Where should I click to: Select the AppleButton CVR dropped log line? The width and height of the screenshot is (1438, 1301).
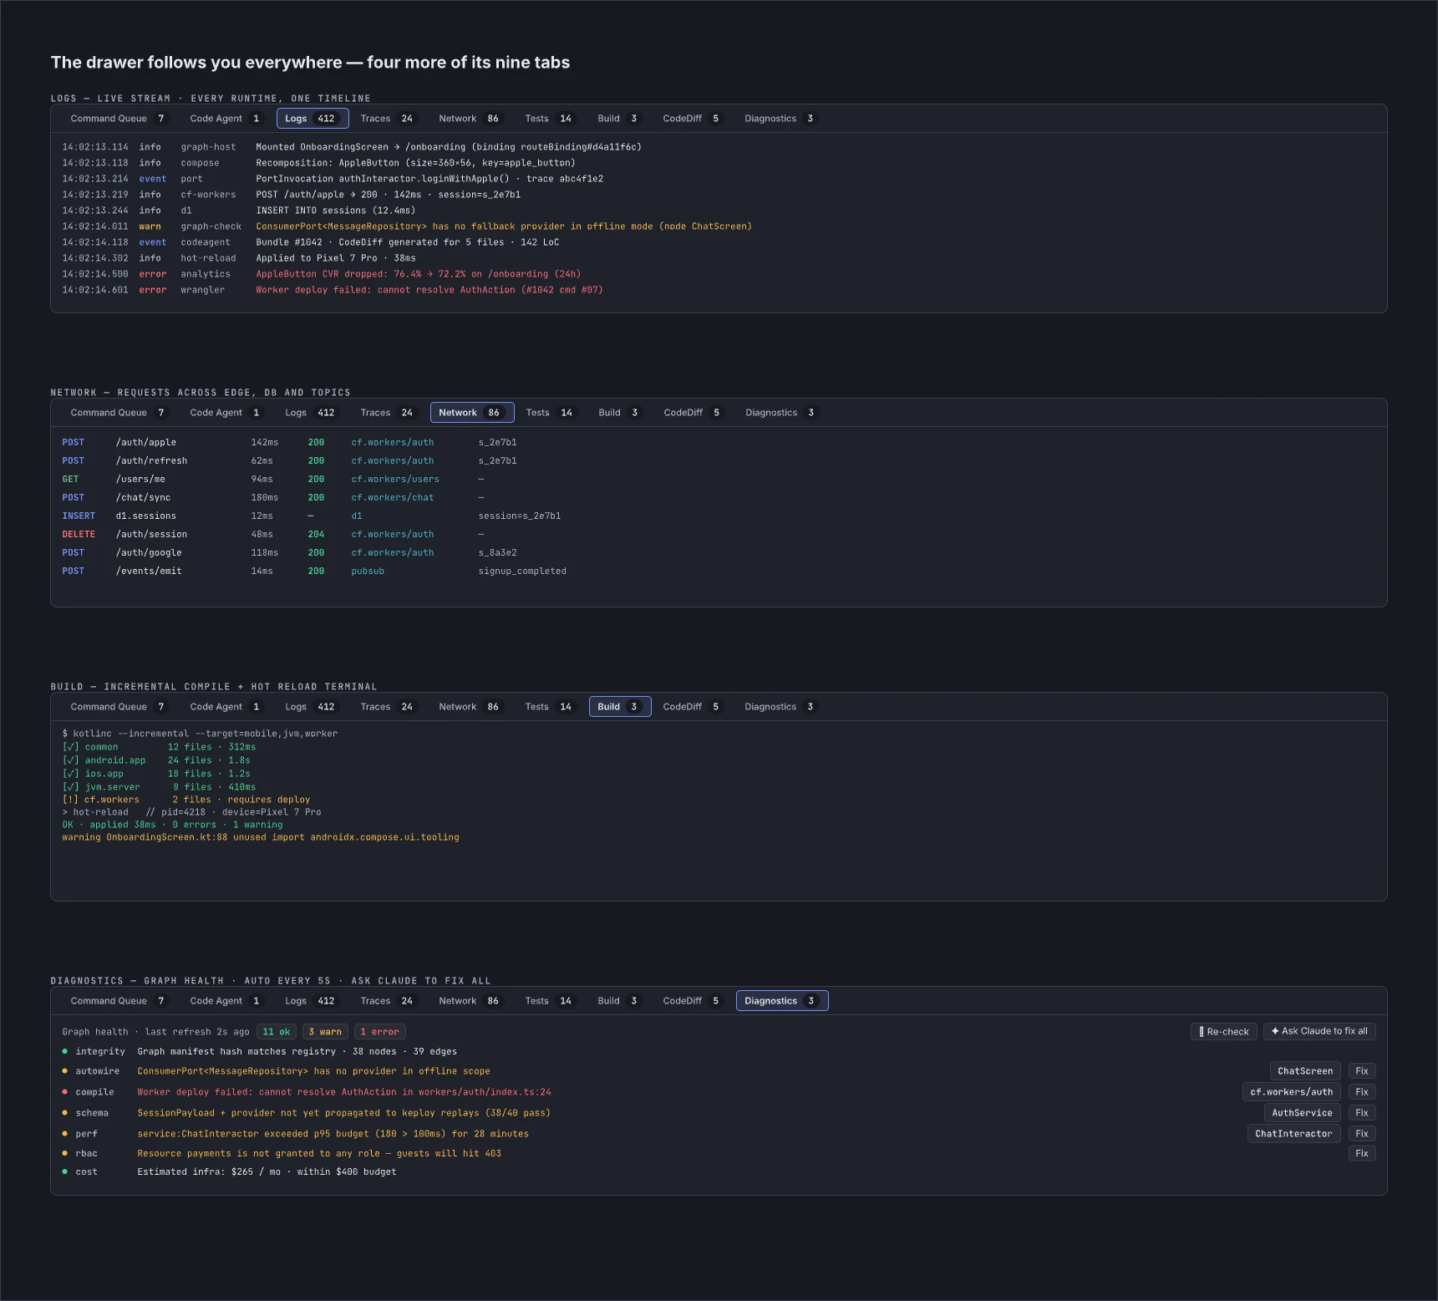[719, 274]
